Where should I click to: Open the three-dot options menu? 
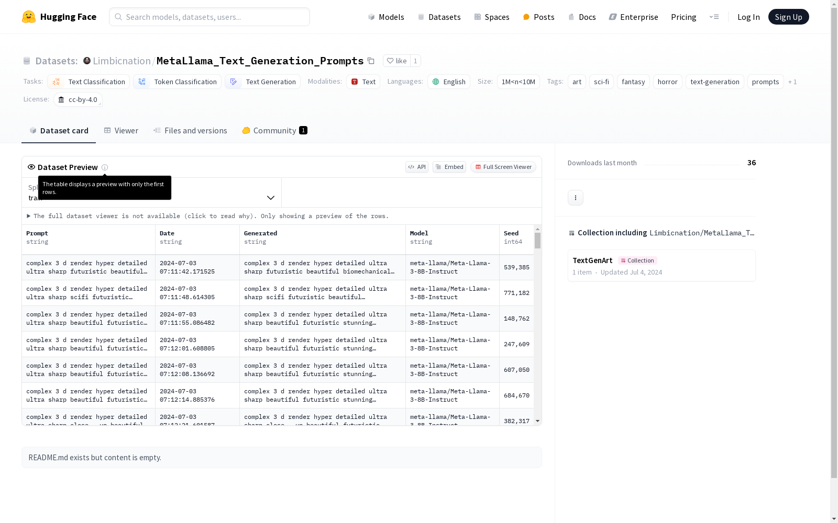(x=576, y=198)
